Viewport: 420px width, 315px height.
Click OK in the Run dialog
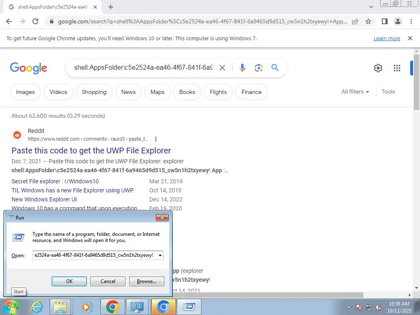(x=69, y=281)
